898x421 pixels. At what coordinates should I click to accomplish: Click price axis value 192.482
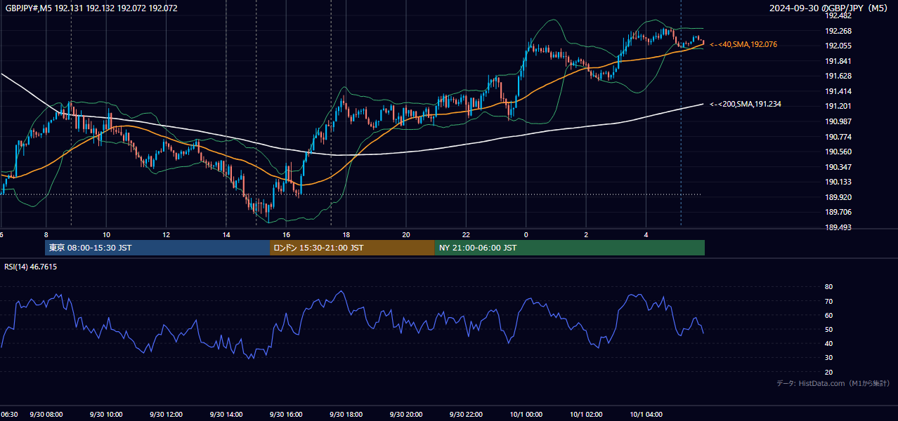click(x=839, y=15)
